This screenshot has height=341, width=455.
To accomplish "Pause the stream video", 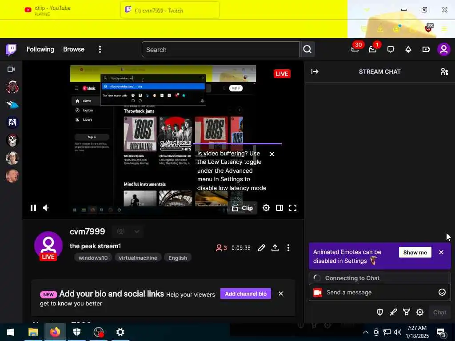I will 33,208.
